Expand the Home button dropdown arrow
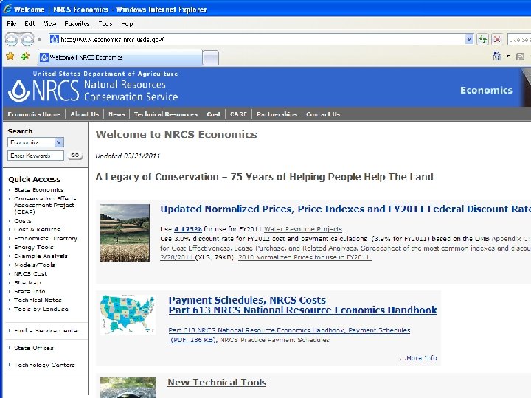 tap(508, 56)
